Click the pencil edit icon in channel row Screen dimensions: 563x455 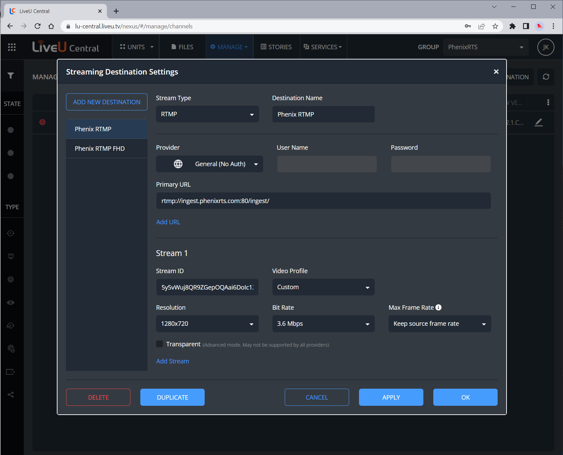pyautogui.click(x=539, y=122)
